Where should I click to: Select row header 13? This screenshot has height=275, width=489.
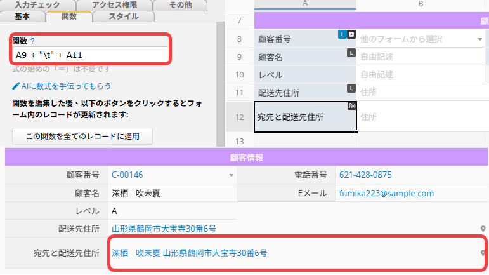[240, 141]
